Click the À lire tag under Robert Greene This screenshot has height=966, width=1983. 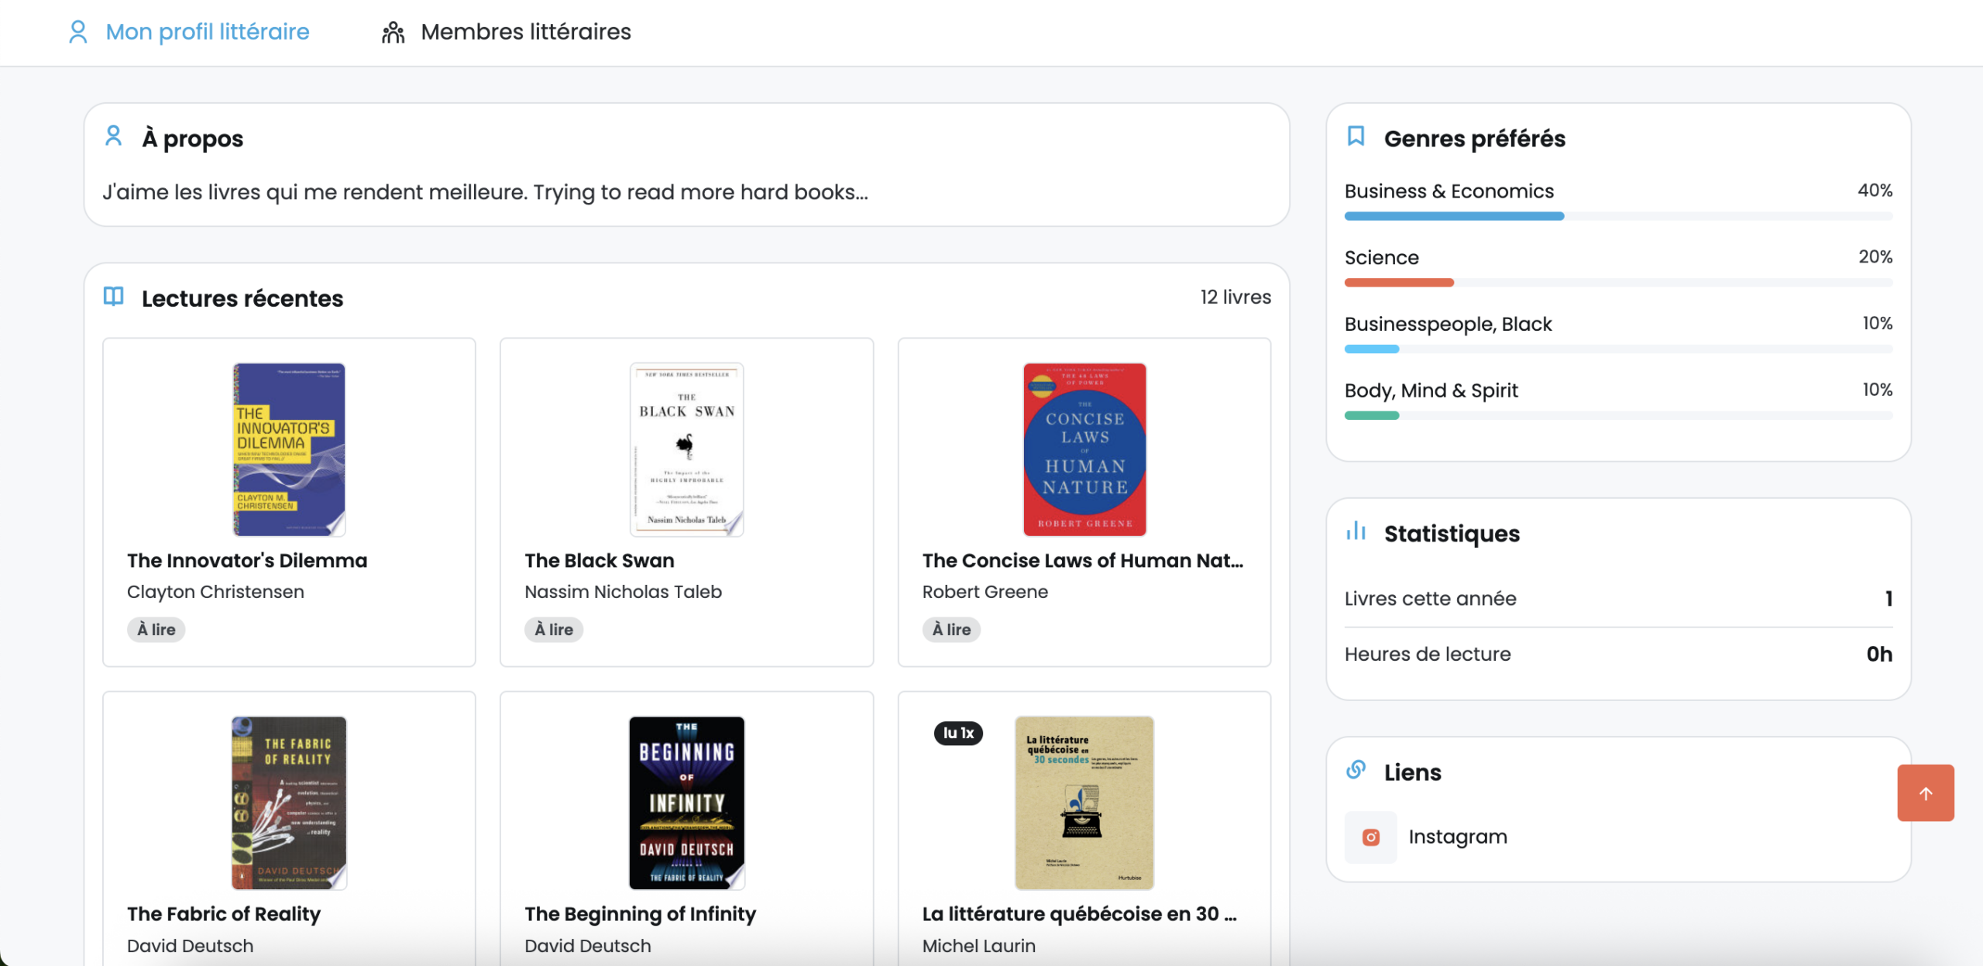(950, 629)
